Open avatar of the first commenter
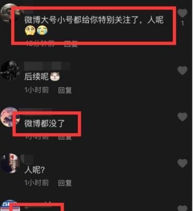The width and height of the screenshot is (193, 211). click(x=9, y=13)
